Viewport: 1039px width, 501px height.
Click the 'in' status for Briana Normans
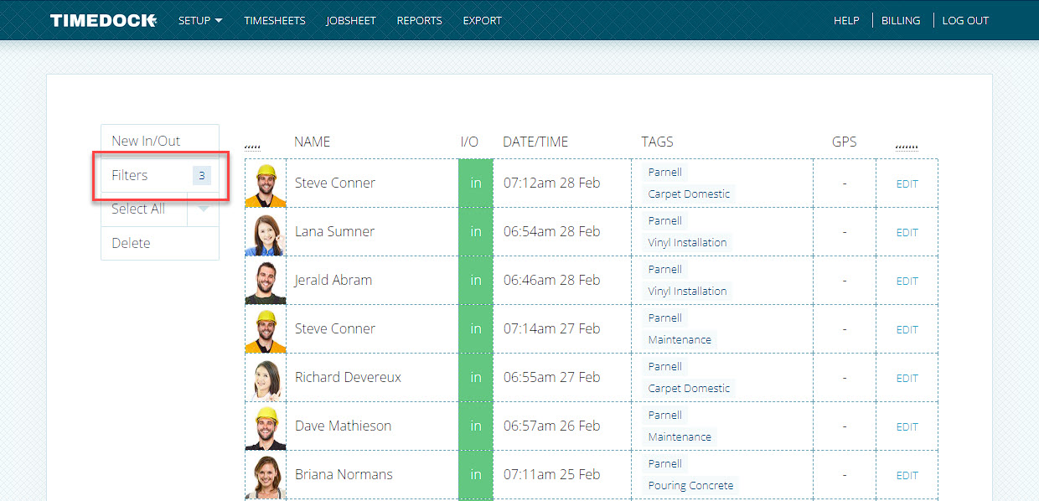[x=475, y=475]
